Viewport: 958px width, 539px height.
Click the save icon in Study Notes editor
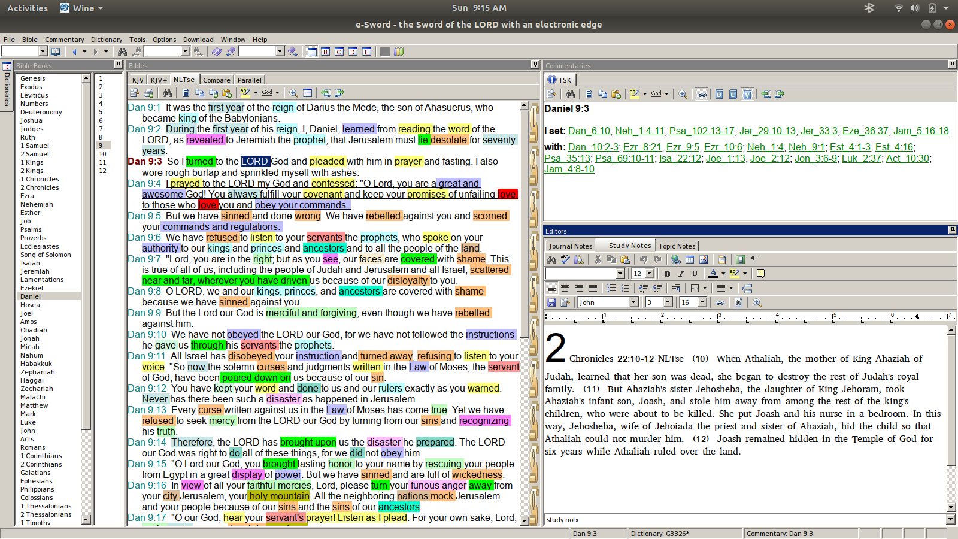[x=551, y=302]
